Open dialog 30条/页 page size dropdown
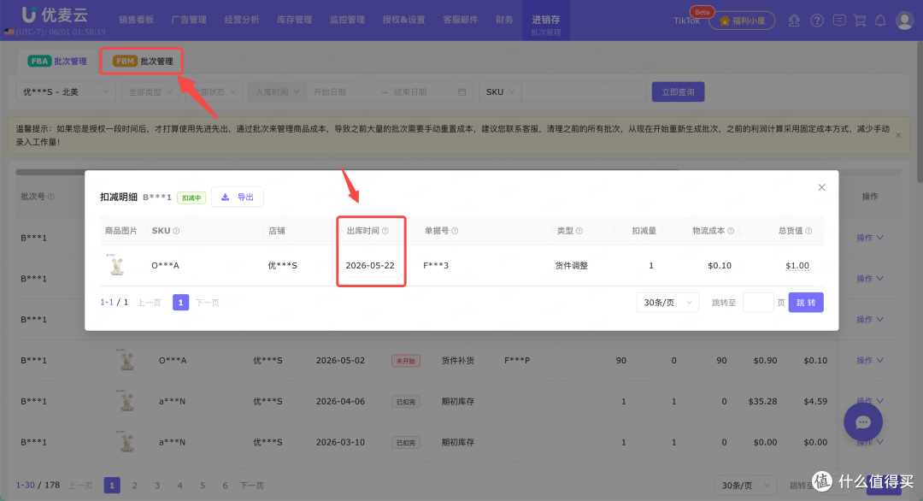923x501 pixels. tap(667, 303)
